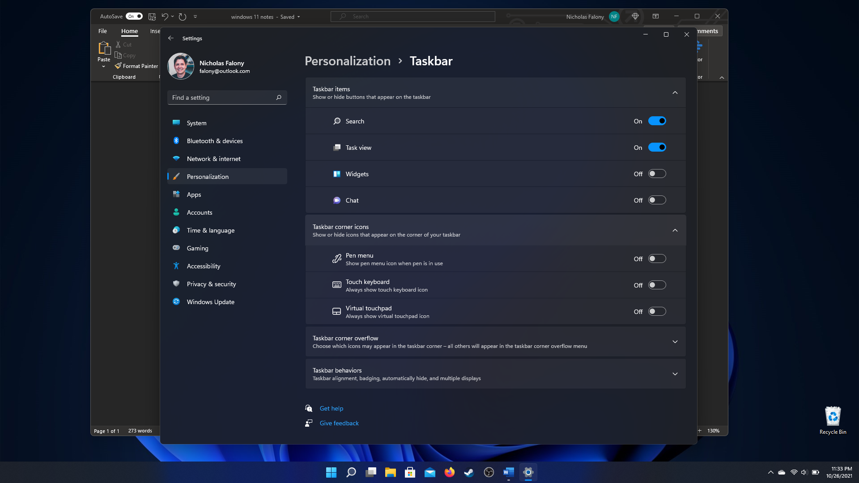Click the Give feedback link
Screen dimensions: 859x483
(339, 423)
